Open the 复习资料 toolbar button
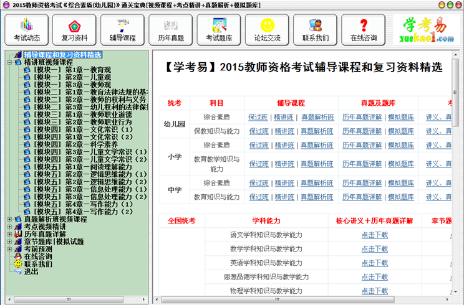The width and height of the screenshot is (464, 305). coord(75,30)
